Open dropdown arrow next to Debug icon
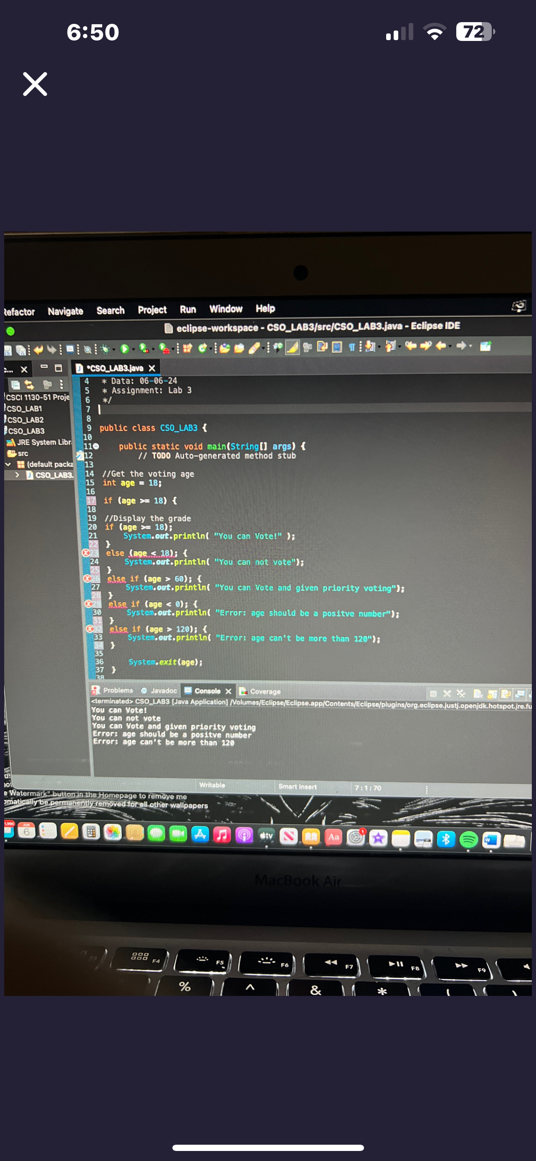This screenshot has height=1161, width=536. tap(114, 349)
